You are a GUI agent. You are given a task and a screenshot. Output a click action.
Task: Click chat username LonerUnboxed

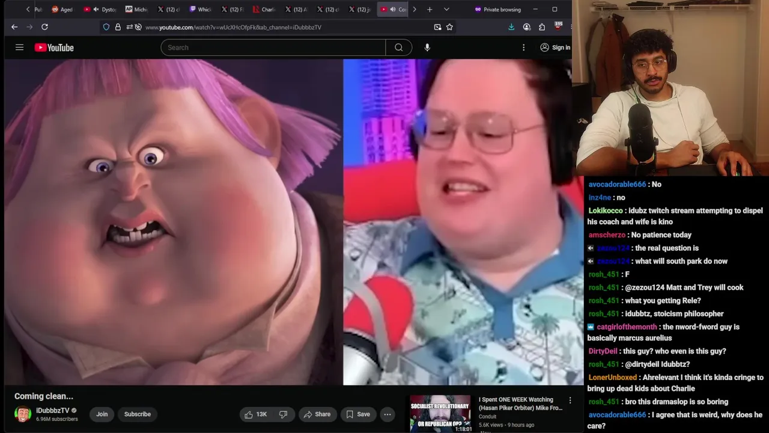click(x=612, y=378)
